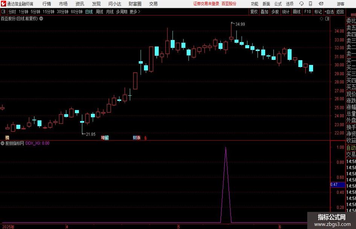Open the 公式 menu
Screen dimensions: 356x229
tap(278, 4)
